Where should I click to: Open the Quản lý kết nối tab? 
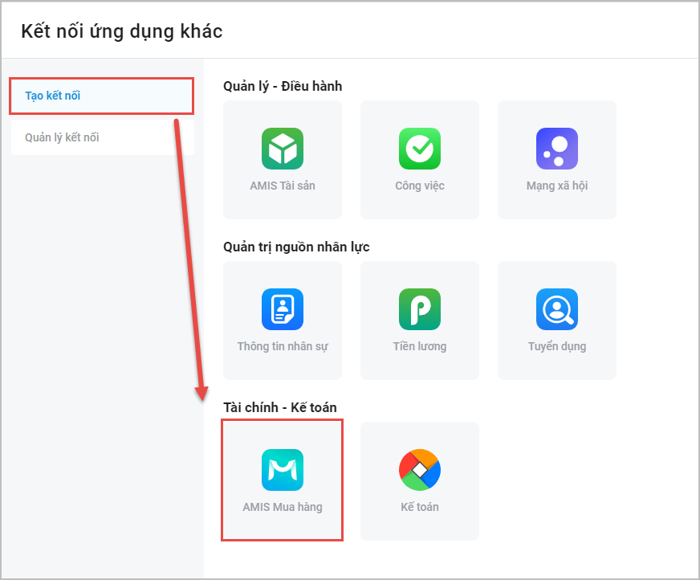[103, 137]
